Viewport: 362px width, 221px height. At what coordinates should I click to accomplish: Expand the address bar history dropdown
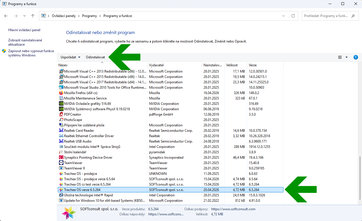[x=284, y=16]
